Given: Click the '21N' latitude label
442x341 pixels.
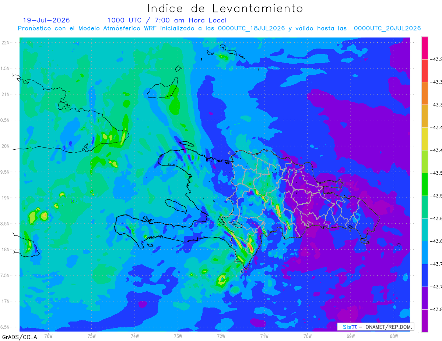Looking at the screenshot, I should [6, 94].
